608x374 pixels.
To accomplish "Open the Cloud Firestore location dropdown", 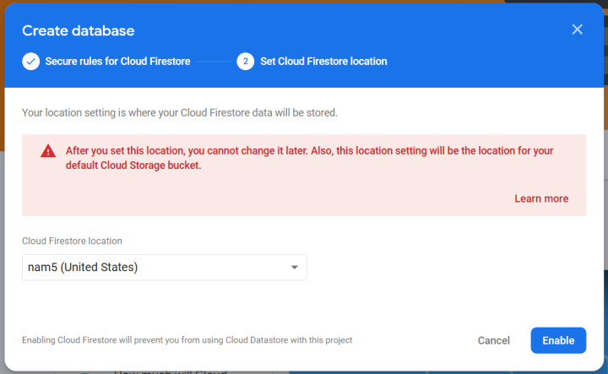I will 165,268.
